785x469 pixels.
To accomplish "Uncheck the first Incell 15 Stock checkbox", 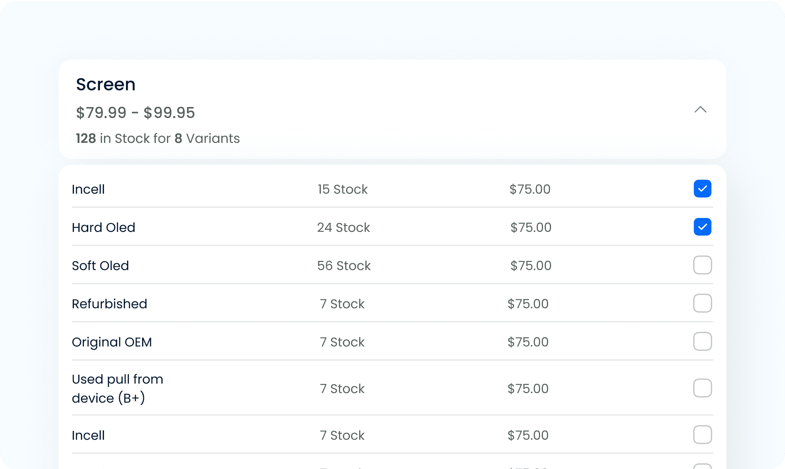I will (702, 189).
